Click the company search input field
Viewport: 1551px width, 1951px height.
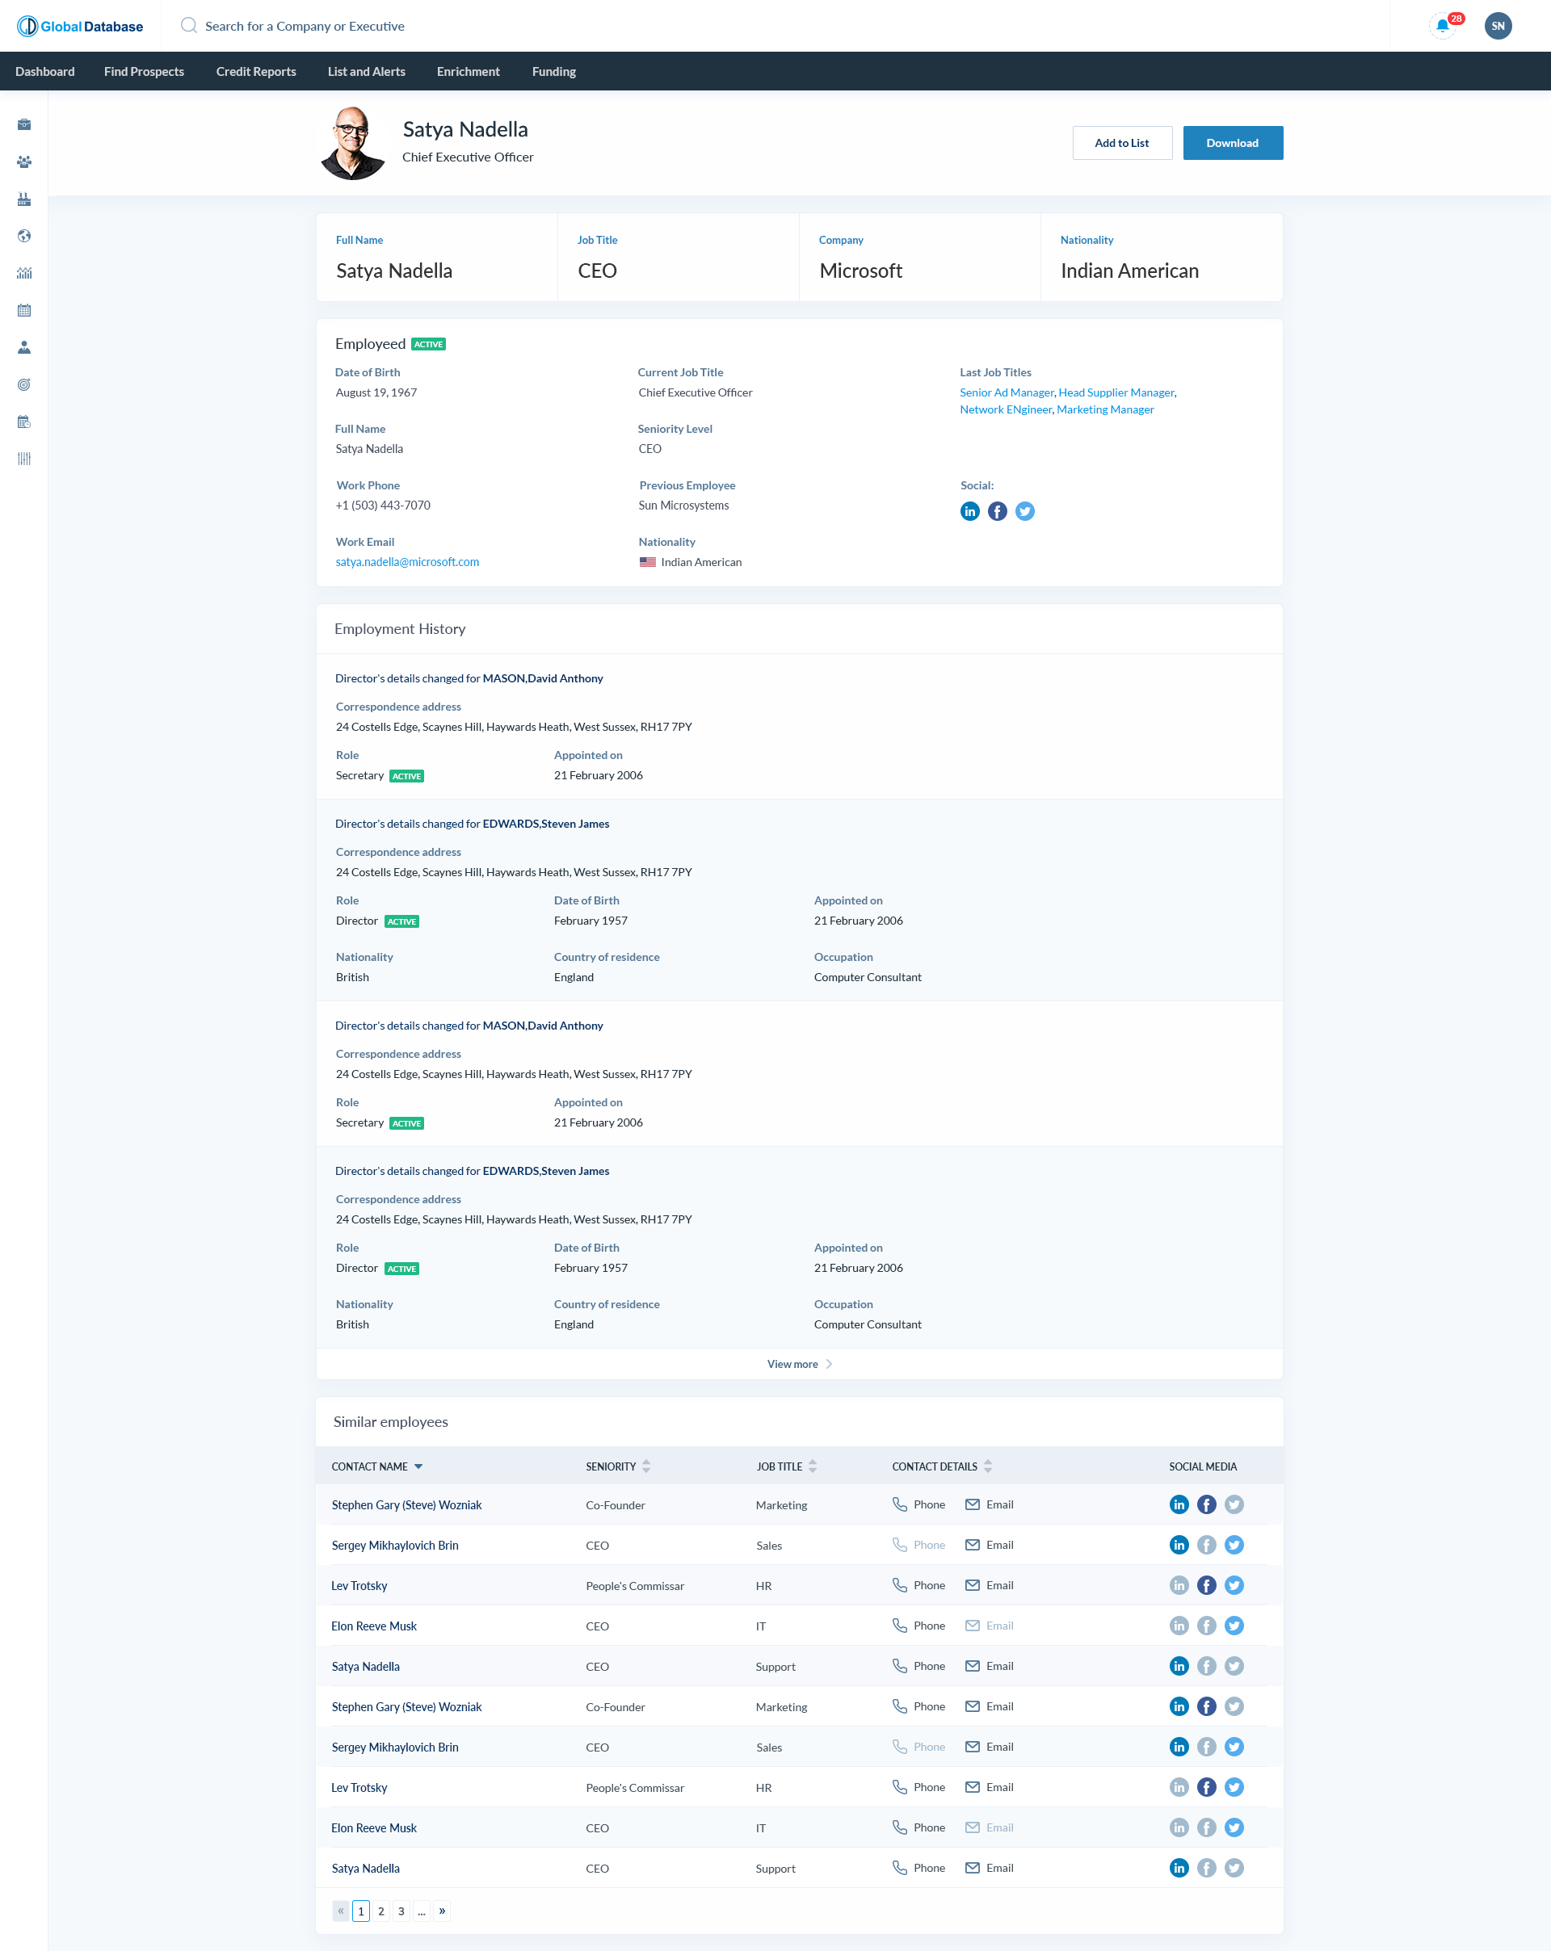[x=305, y=26]
